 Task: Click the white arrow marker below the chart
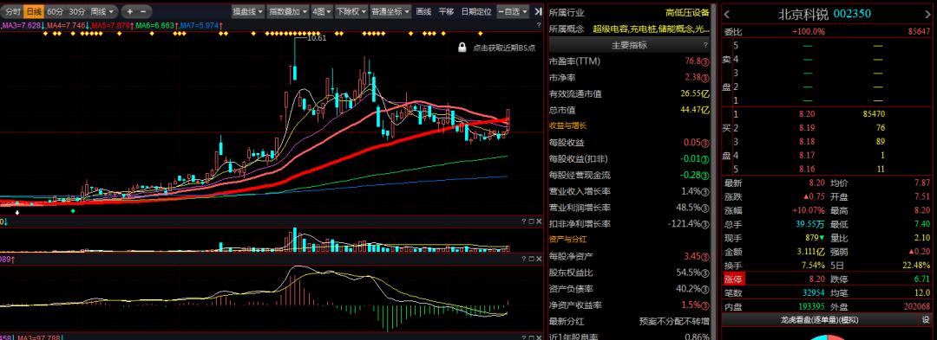point(17,212)
